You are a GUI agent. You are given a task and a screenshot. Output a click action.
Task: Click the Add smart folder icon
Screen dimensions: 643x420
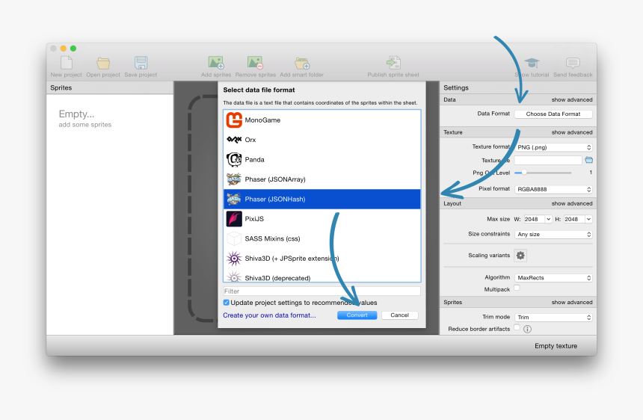point(302,63)
